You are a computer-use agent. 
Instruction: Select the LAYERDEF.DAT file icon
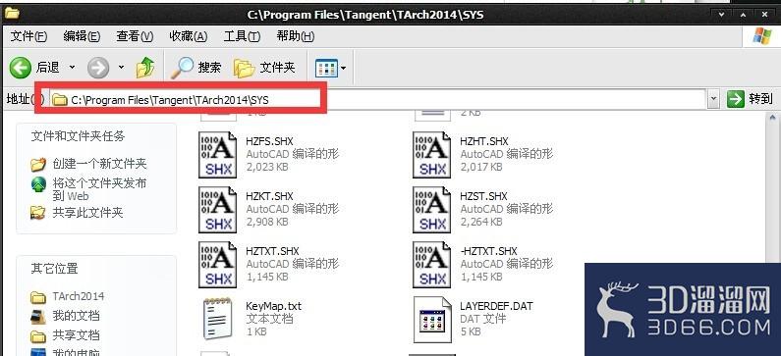(x=432, y=320)
